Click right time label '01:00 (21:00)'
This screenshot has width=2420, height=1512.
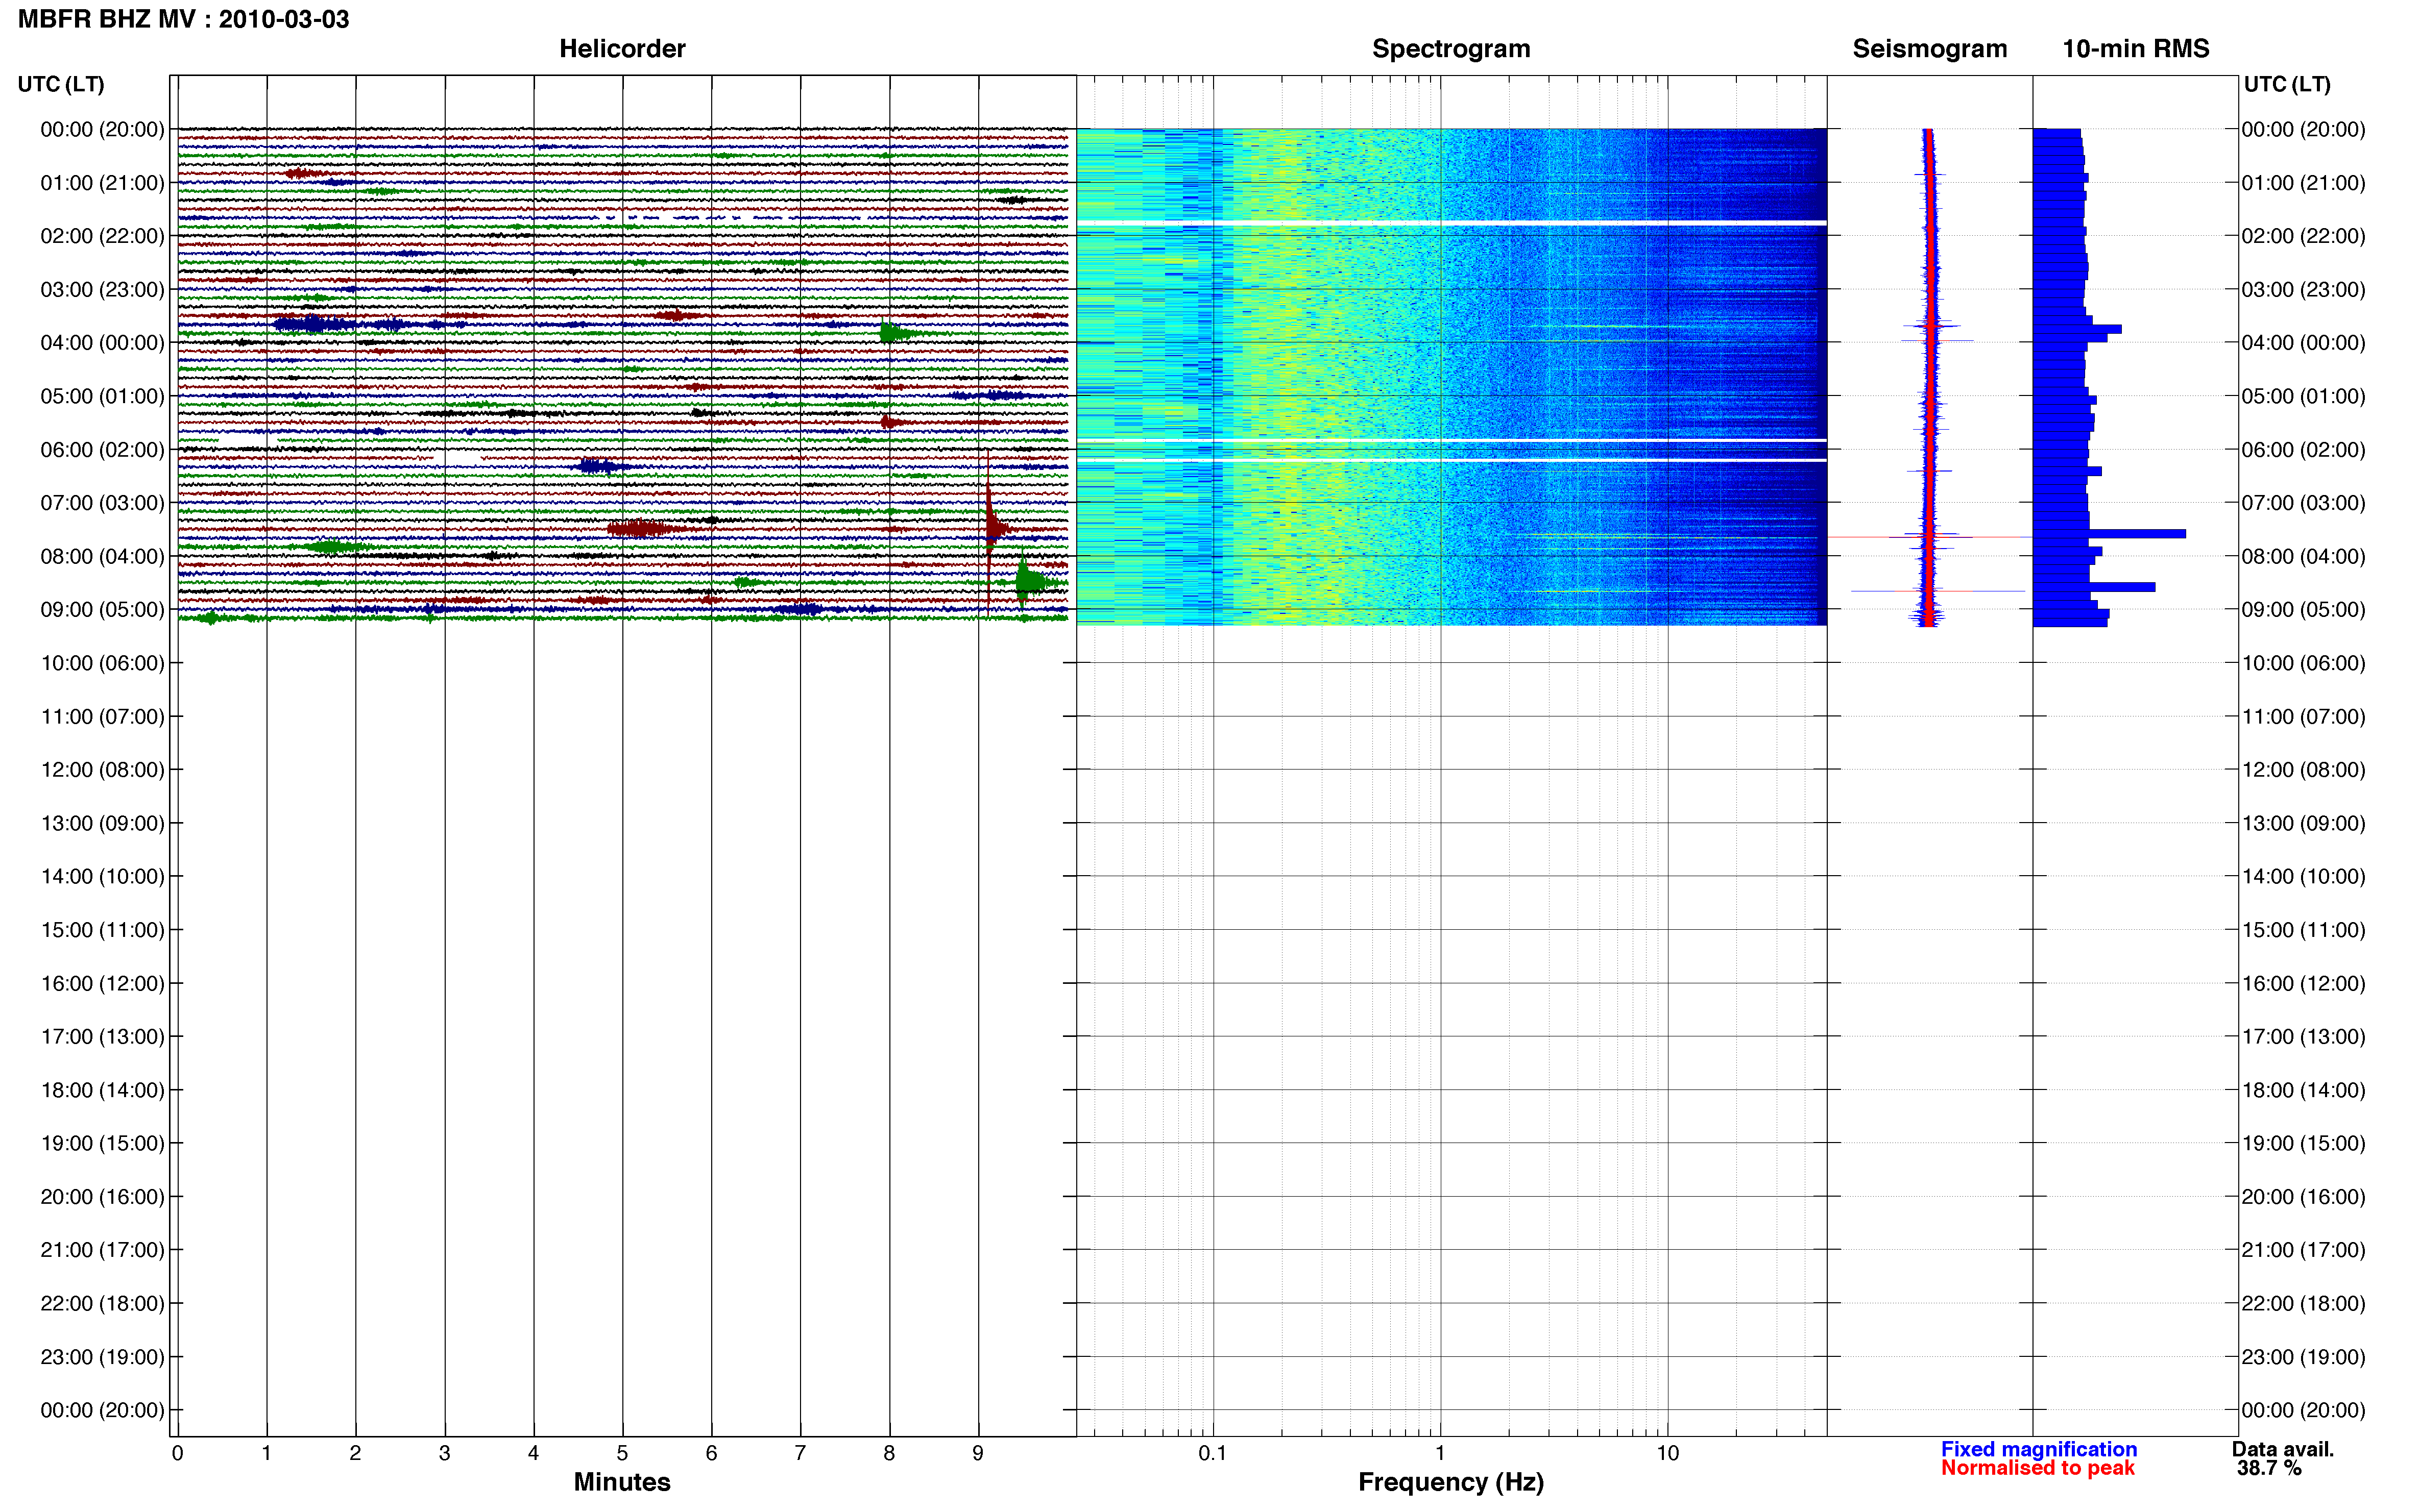coord(2303,182)
